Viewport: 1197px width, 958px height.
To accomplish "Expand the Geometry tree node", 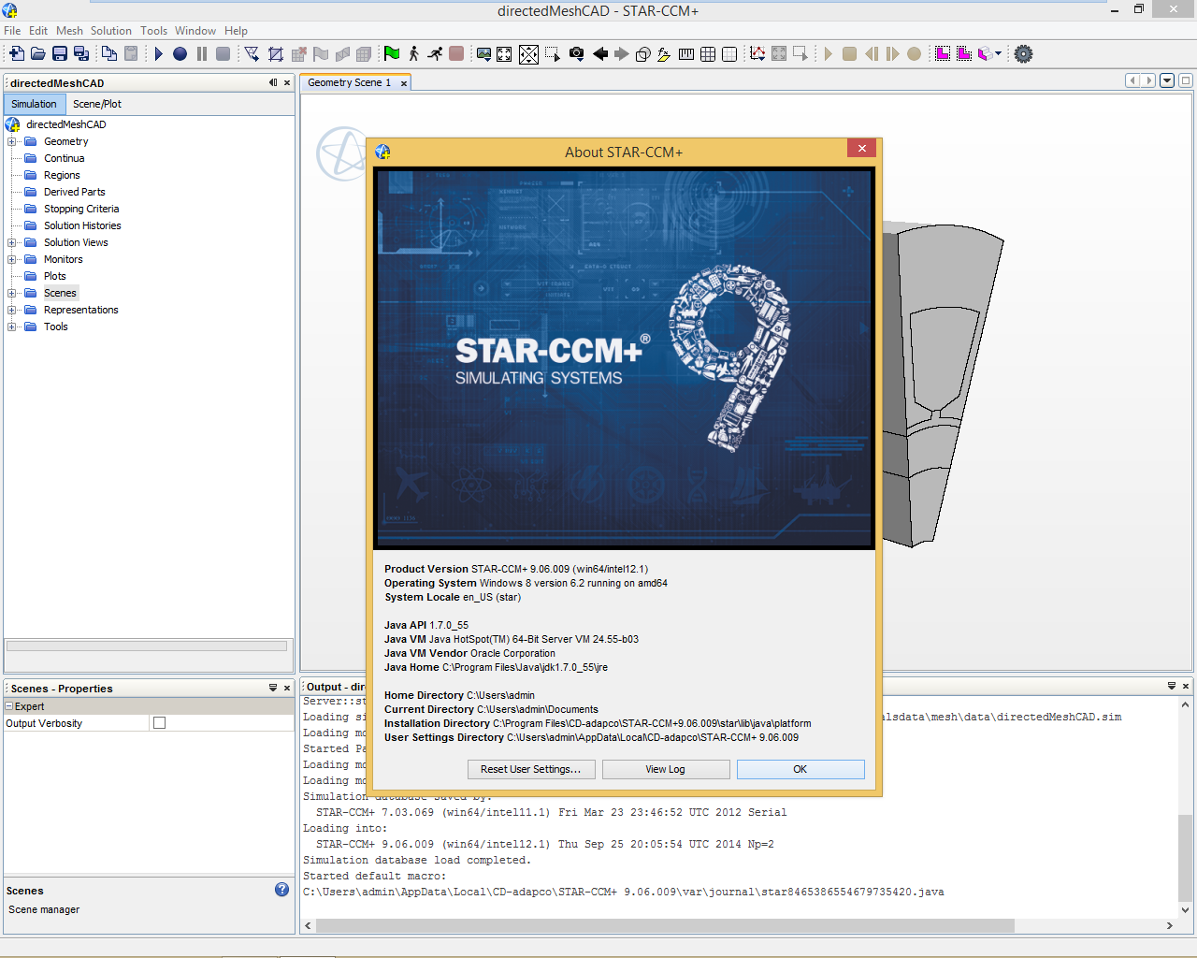I will pyautogui.click(x=11, y=142).
